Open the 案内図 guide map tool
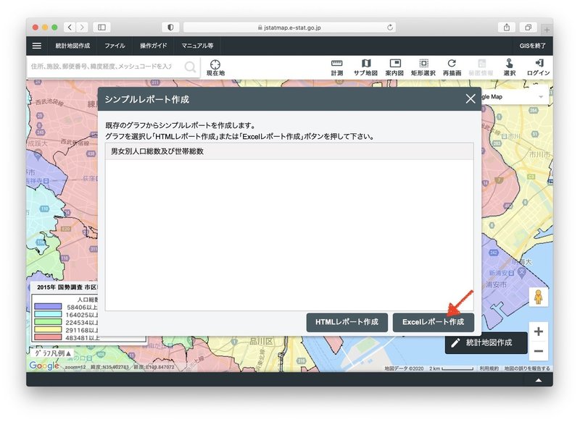Image resolution: width=580 pixels, height=422 pixels. point(394,67)
